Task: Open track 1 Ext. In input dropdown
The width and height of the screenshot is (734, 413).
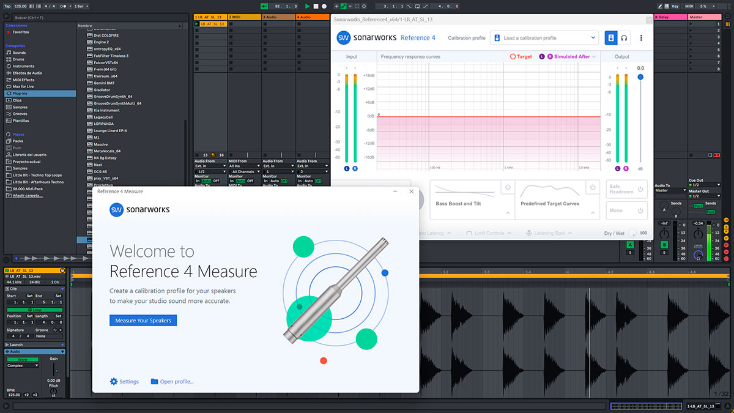Action: (209, 166)
